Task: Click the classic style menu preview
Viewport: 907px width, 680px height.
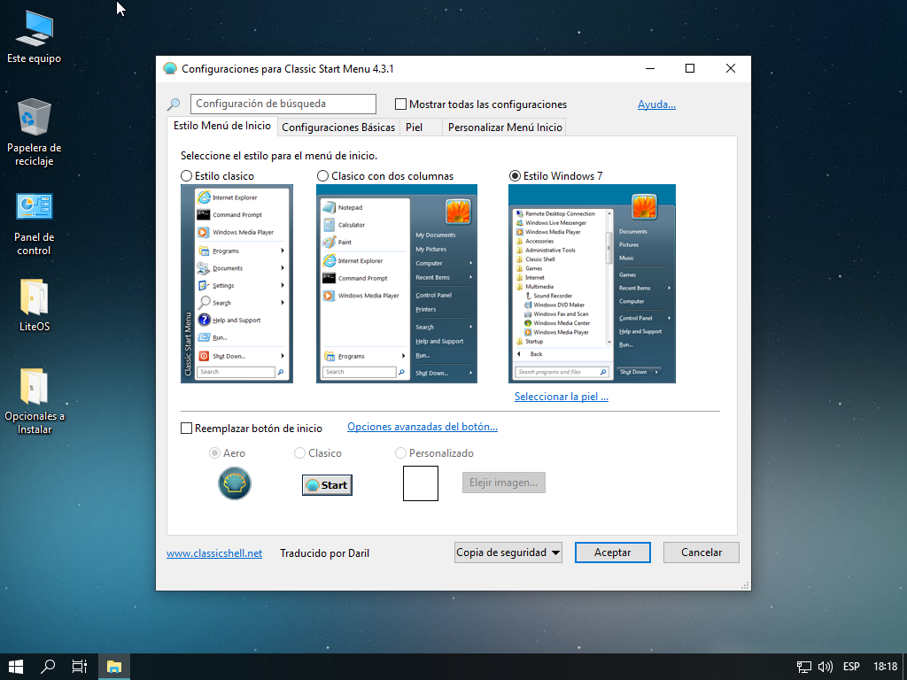Action: (236, 284)
